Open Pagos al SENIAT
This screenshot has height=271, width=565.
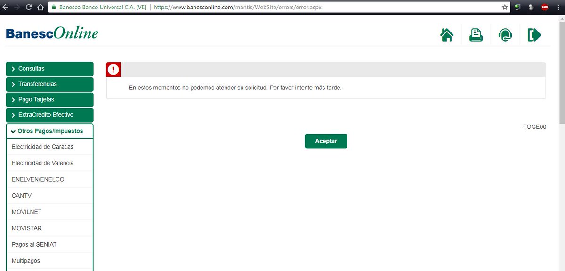[x=49, y=244]
